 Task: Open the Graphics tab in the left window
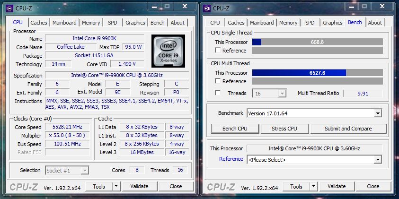(135, 23)
